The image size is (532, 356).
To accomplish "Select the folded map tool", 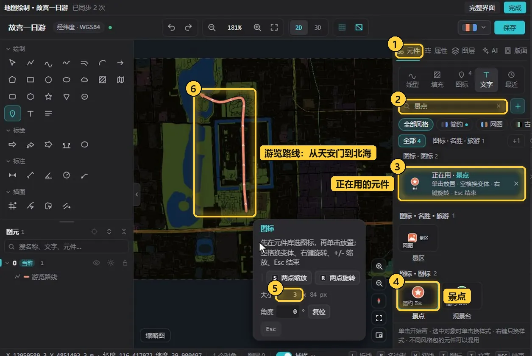I will (120, 80).
